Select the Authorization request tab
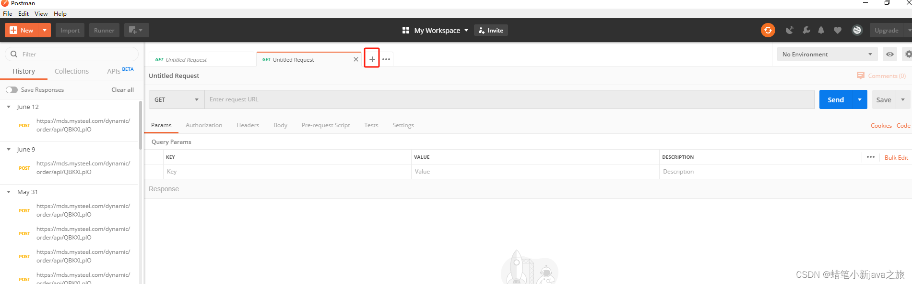 pyautogui.click(x=204, y=125)
